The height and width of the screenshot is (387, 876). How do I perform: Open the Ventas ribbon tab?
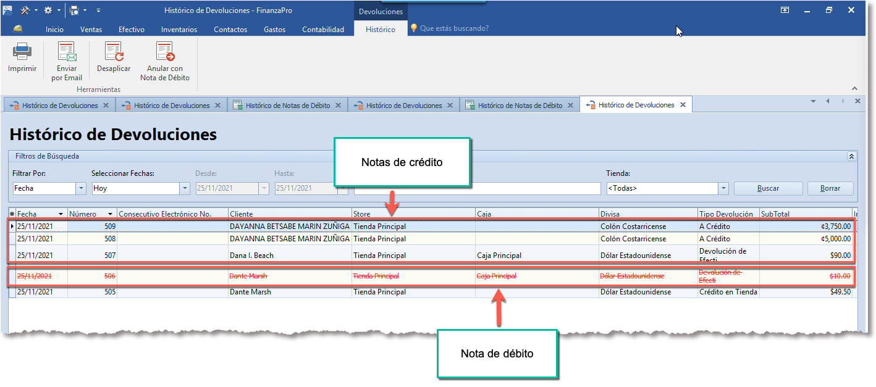tap(91, 29)
